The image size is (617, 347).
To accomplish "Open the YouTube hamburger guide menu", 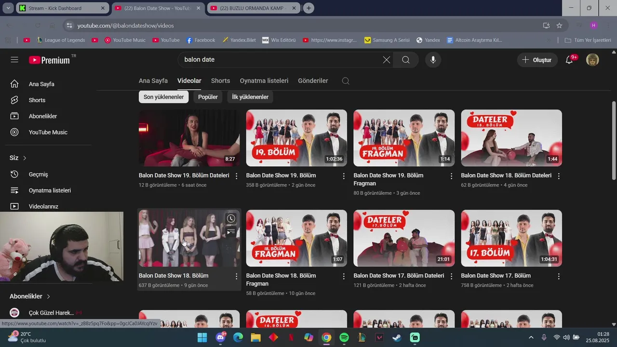I will click(14, 60).
